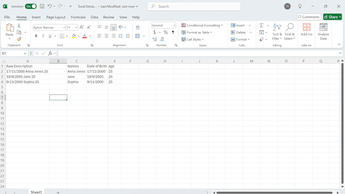Screen dimensions: 345x194
Task: Open Sort & Filter
Action: pyautogui.click(x=277, y=32)
